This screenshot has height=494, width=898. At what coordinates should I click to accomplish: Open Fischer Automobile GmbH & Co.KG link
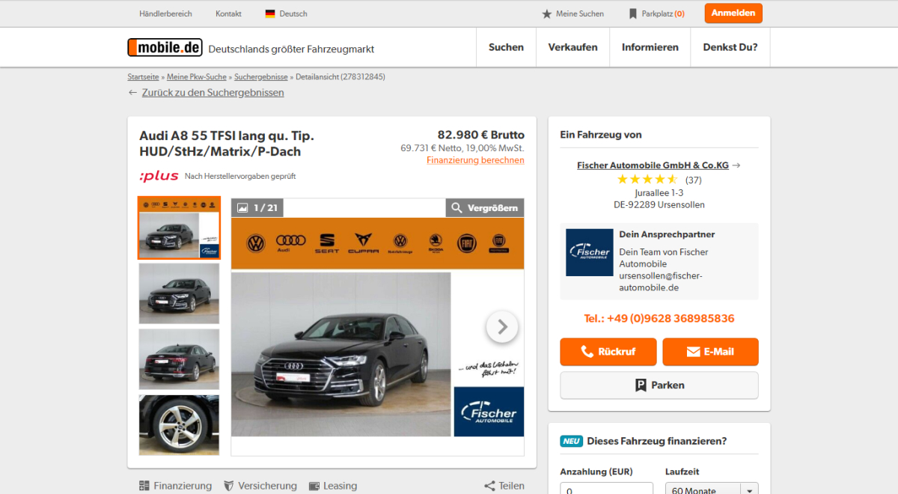coord(653,165)
